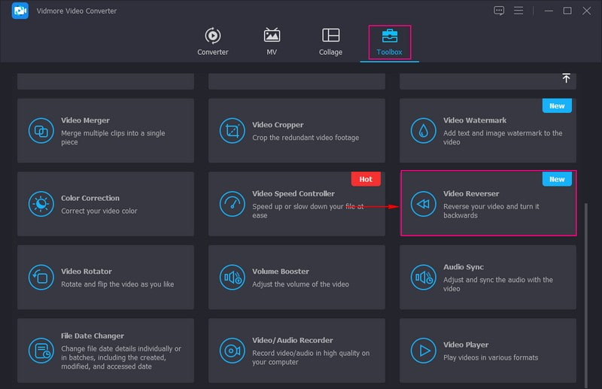Click the feedback chat icon in title bar
Image resolution: width=602 pixels, height=389 pixels.
(499, 11)
